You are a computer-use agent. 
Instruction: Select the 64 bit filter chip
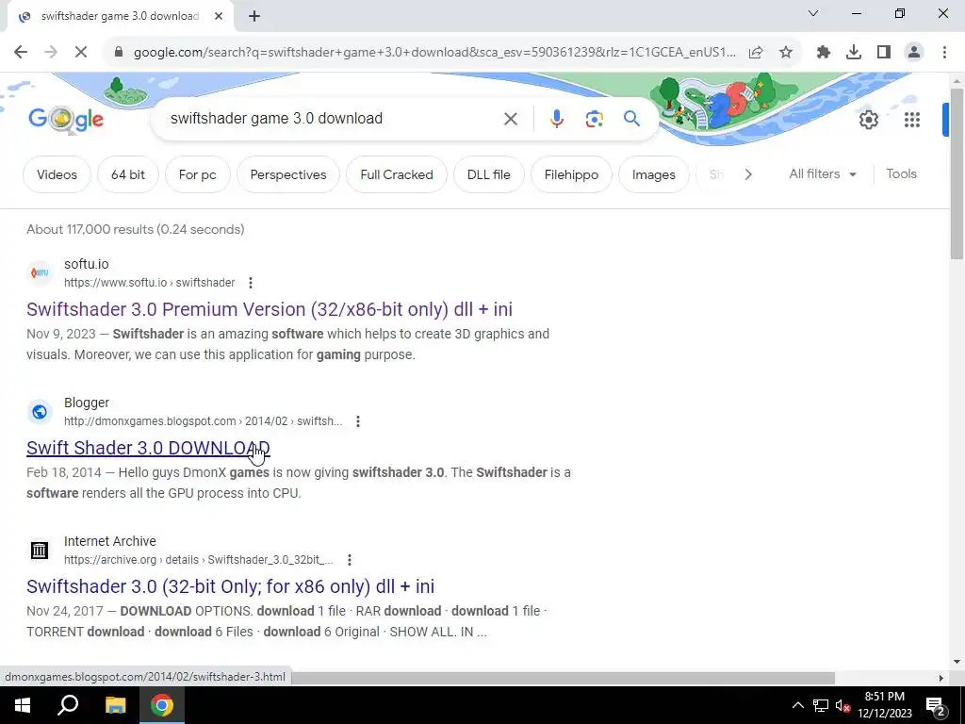tap(128, 174)
